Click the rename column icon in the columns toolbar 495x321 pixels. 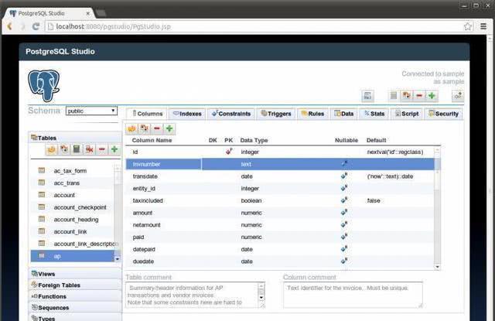point(145,128)
